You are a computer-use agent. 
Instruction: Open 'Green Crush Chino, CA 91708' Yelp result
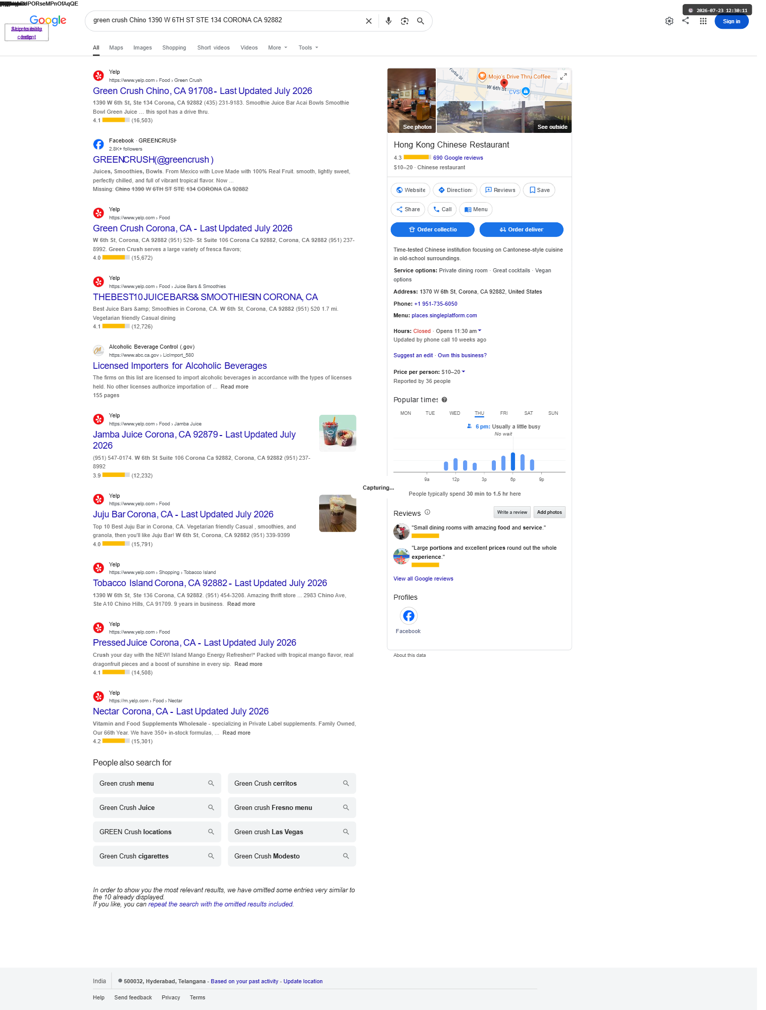point(202,91)
